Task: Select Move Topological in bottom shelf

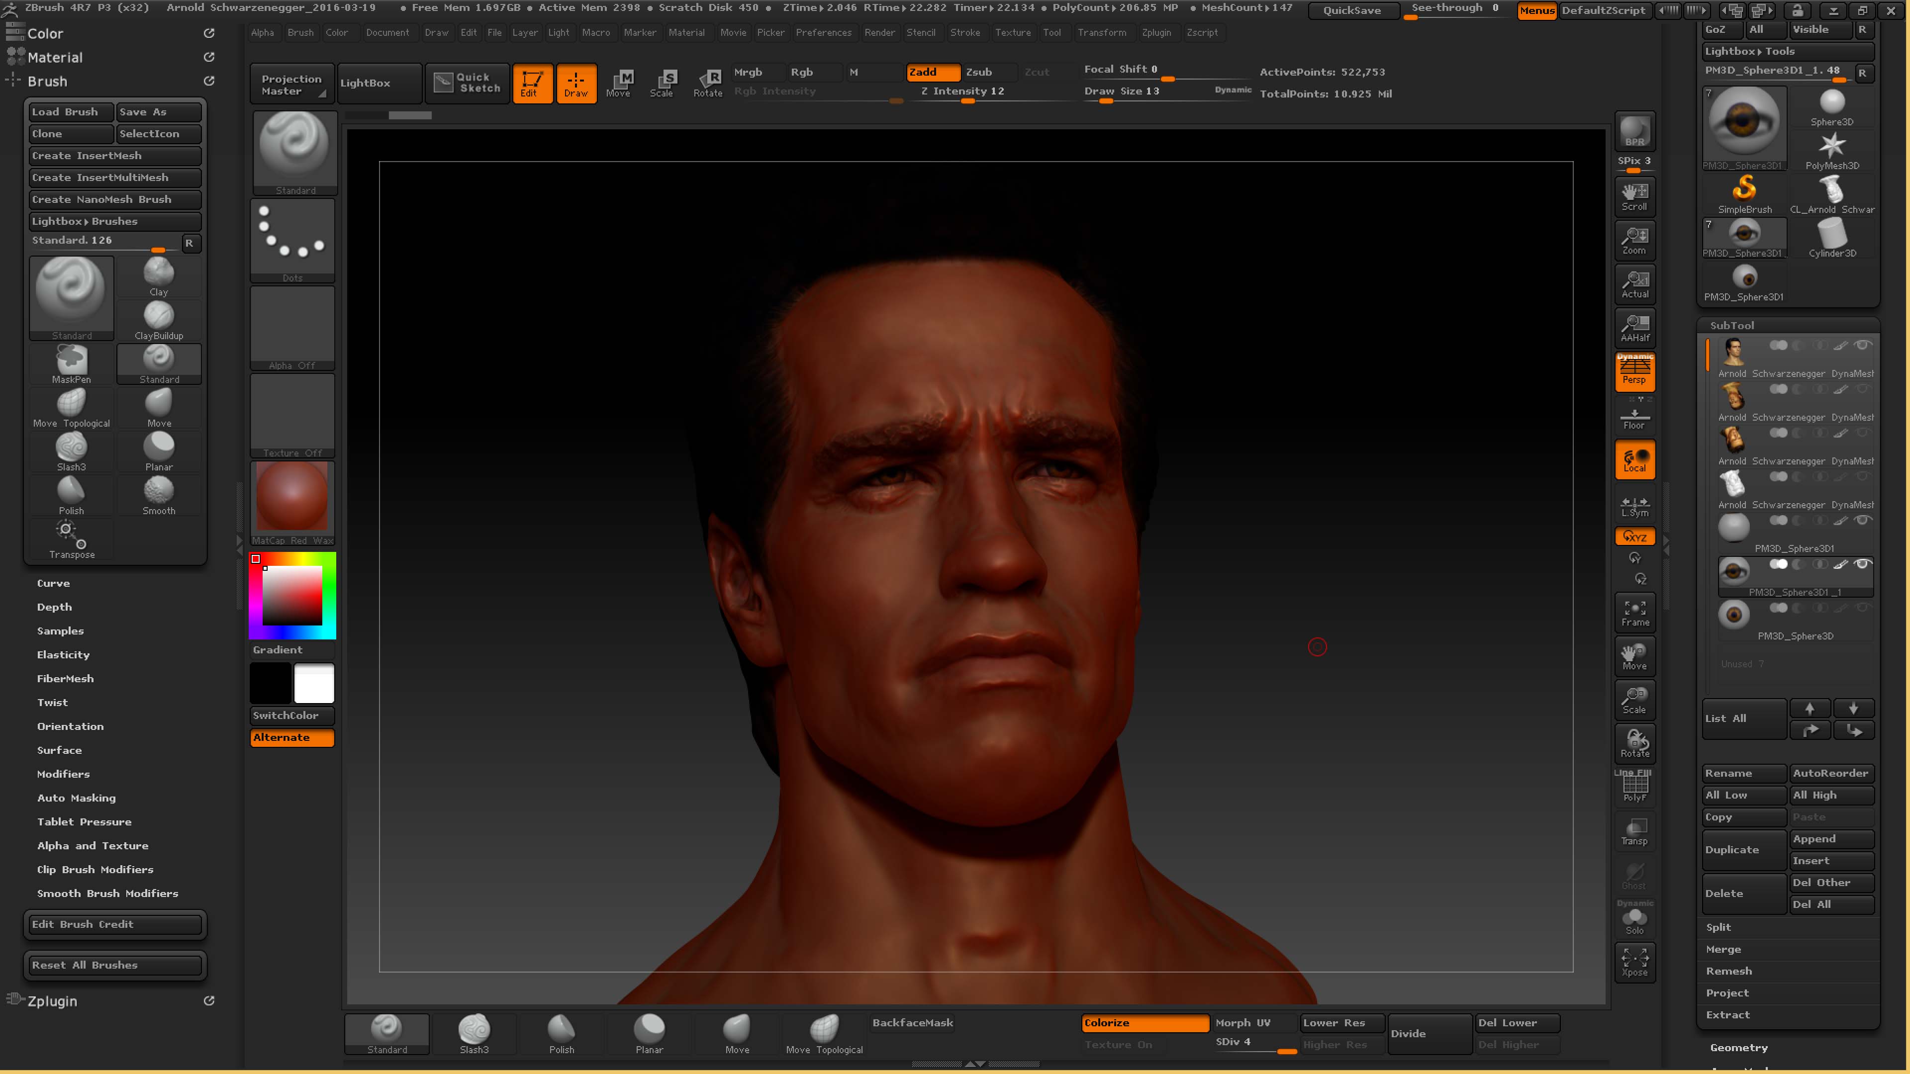Action: click(824, 1034)
